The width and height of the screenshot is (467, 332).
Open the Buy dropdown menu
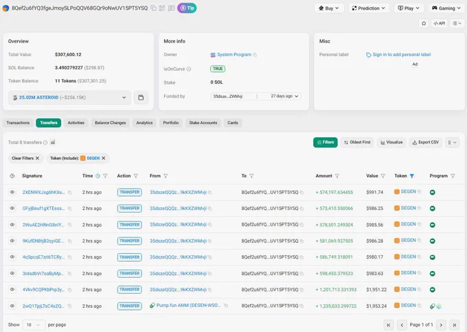[x=329, y=8]
